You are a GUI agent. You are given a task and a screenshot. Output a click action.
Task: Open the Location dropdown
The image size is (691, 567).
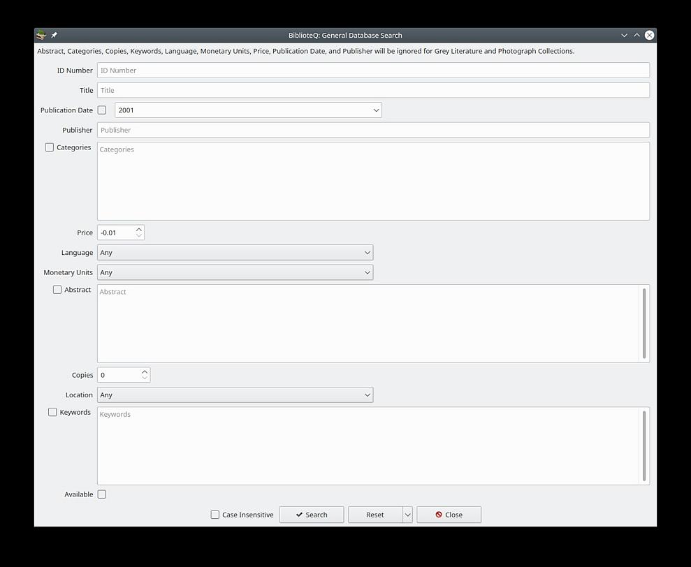235,395
